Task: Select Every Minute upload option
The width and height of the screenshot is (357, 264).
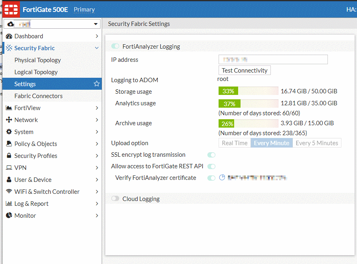Action: pyautogui.click(x=272, y=143)
